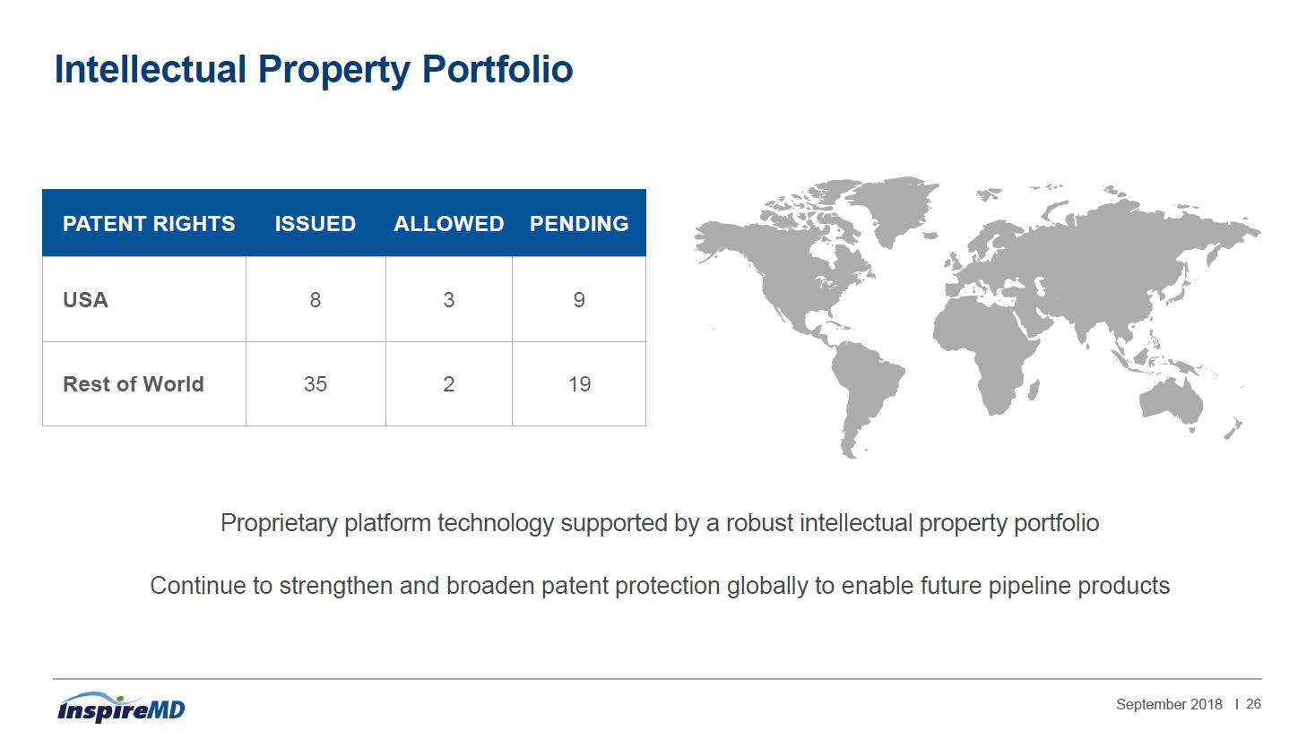The height and width of the screenshot is (739, 1315).
Task: Select the USA row label
Action: 85,299
